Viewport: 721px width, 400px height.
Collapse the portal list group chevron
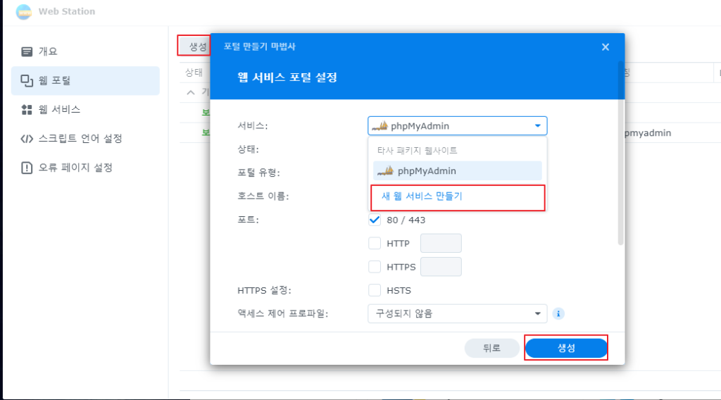pos(191,92)
